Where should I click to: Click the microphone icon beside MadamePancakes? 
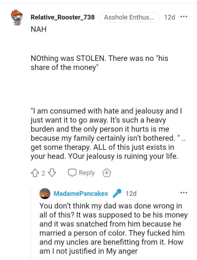[x=117, y=193]
